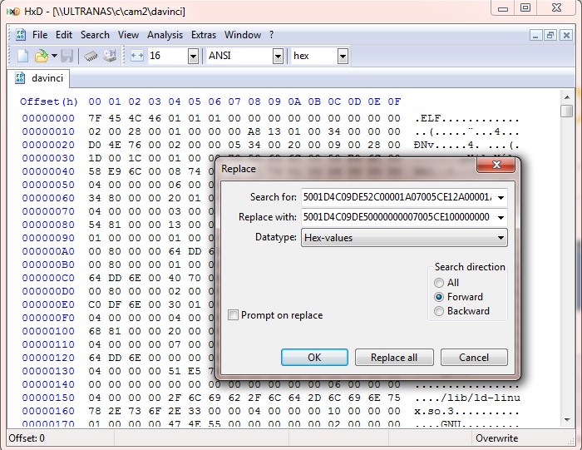Expand the ANSI character set dropdown
Image resolution: width=582 pixels, height=450 pixels.
[x=278, y=56]
